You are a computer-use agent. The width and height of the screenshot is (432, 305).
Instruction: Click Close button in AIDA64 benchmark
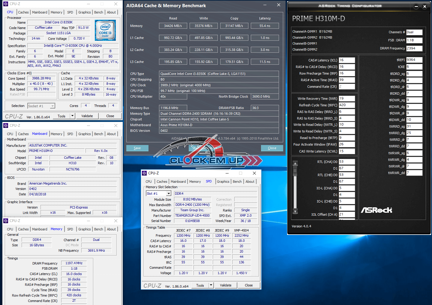[272, 148]
